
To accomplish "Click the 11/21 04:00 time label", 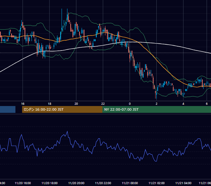I will coord(183,183).
